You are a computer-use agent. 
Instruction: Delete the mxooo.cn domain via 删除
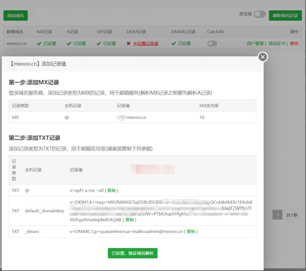(x=294, y=44)
